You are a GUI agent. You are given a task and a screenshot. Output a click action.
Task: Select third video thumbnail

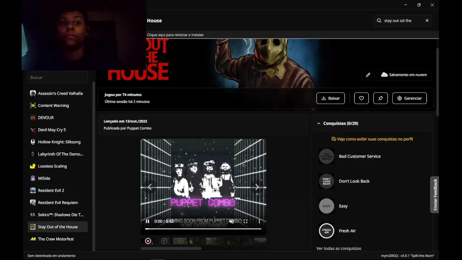[x=180, y=241]
